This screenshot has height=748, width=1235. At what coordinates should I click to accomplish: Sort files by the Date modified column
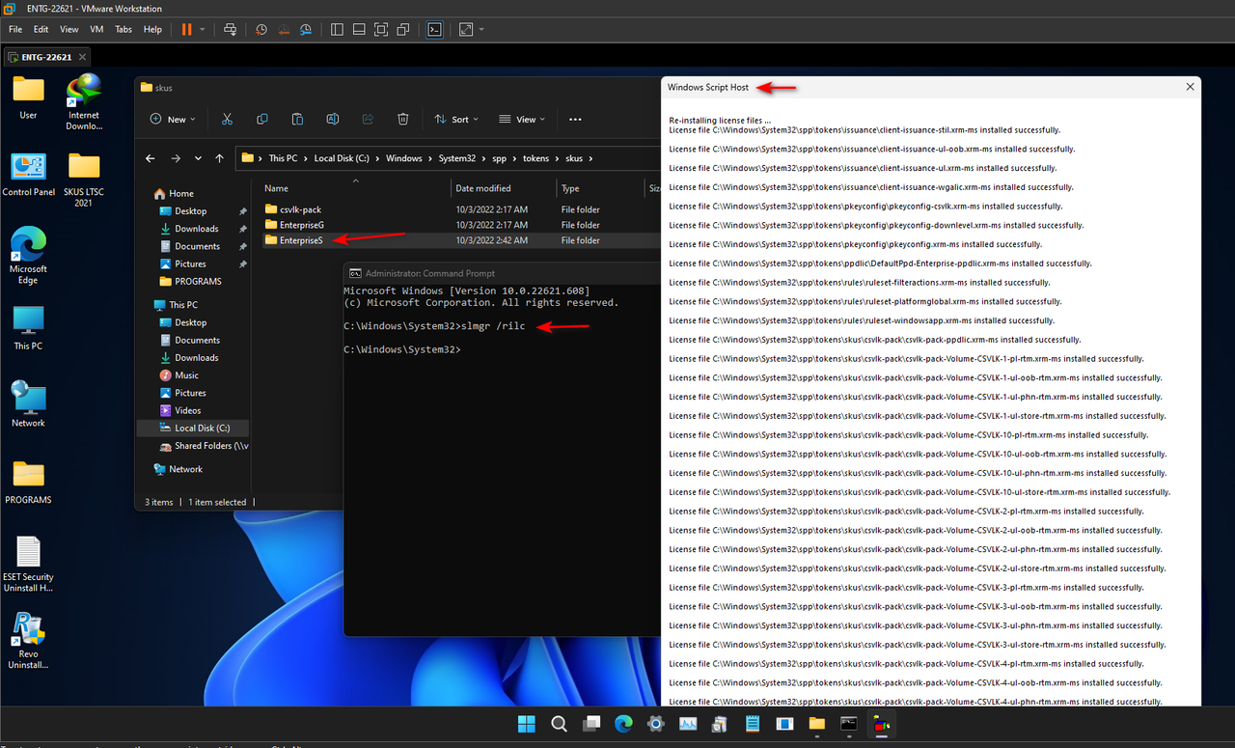click(x=483, y=188)
